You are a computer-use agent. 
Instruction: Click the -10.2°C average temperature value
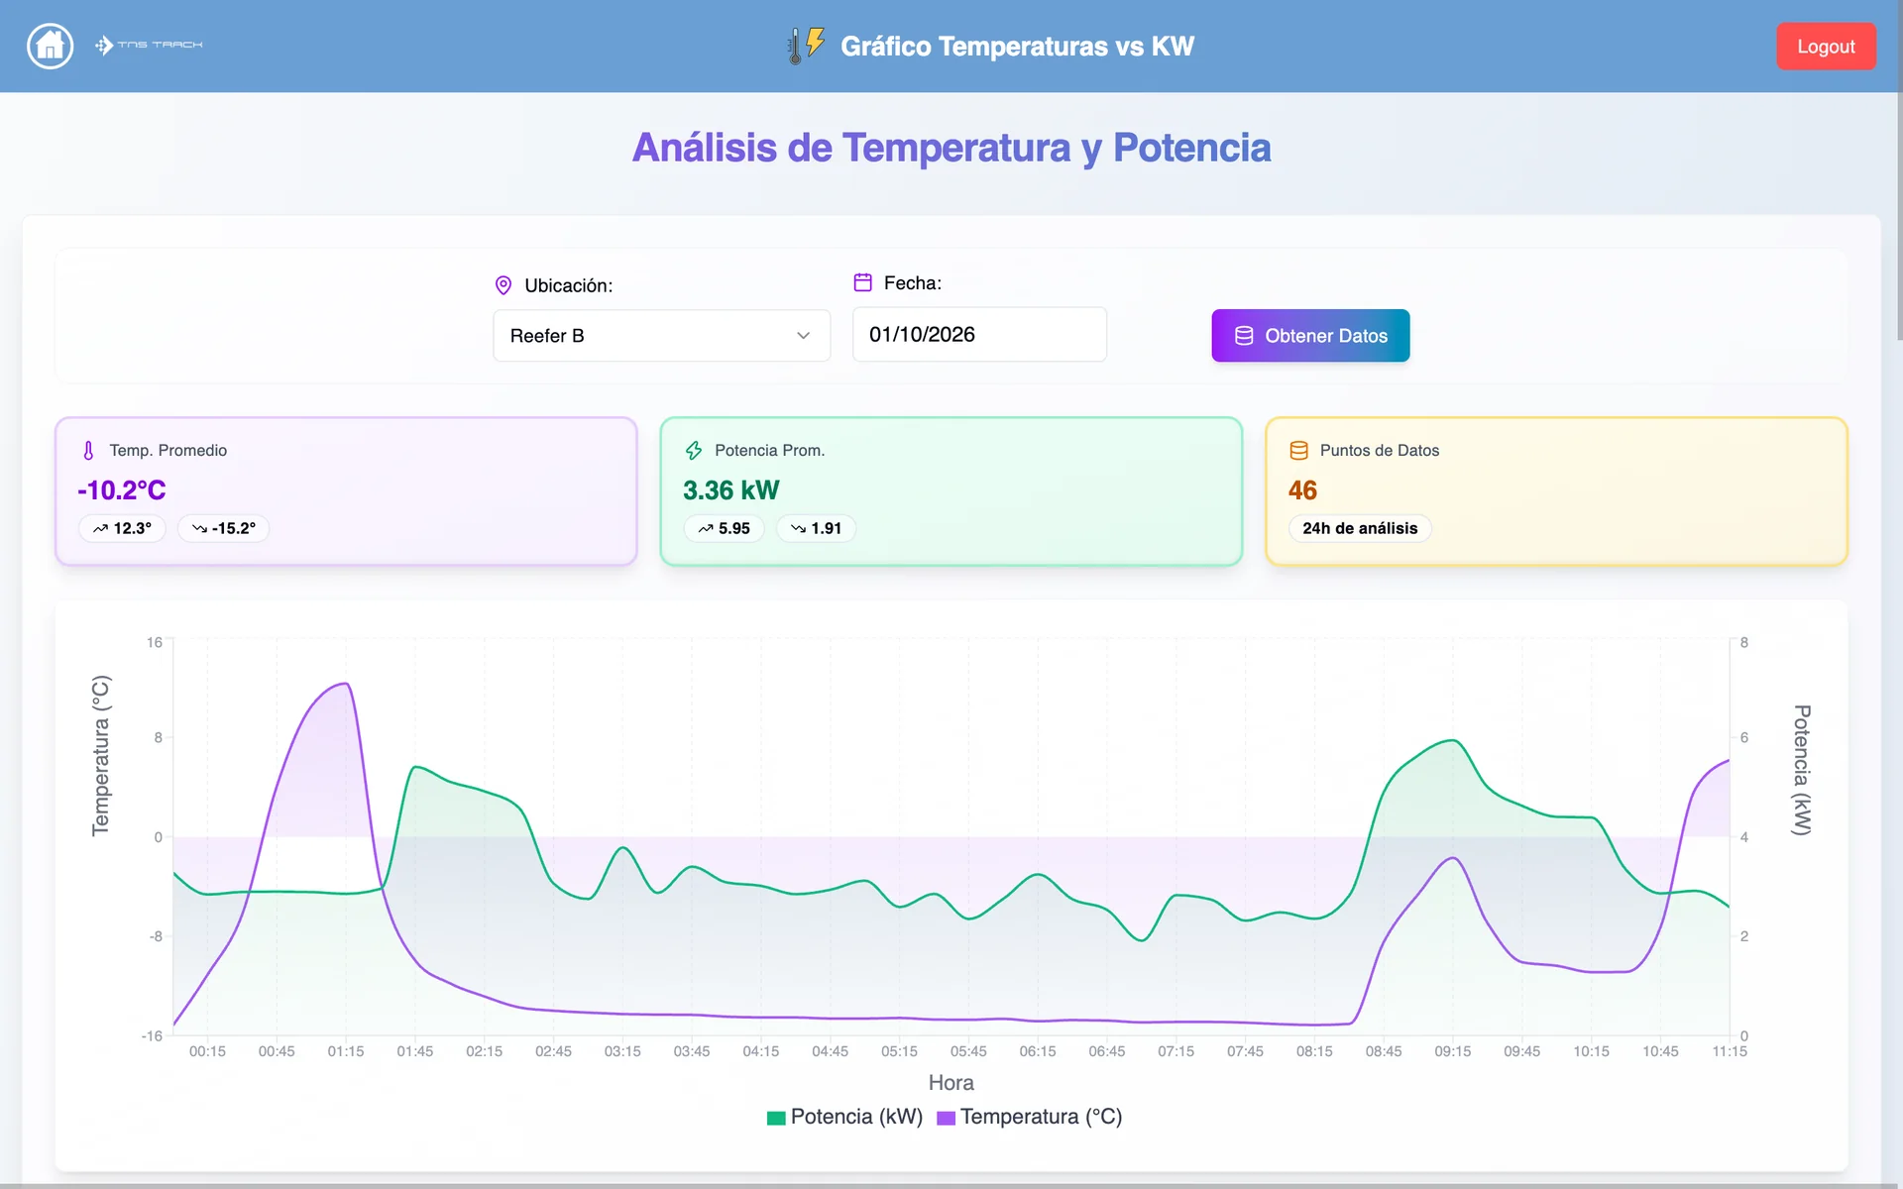click(122, 490)
